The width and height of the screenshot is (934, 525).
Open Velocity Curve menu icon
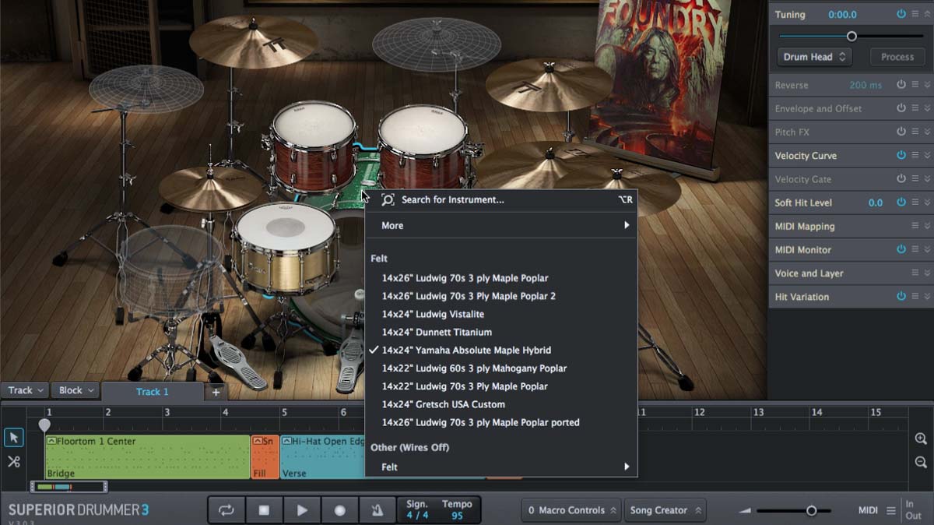point(915,155)
